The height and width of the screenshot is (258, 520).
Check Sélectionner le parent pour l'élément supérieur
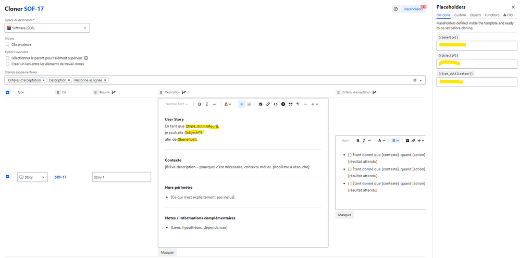[x=7, y=58]
